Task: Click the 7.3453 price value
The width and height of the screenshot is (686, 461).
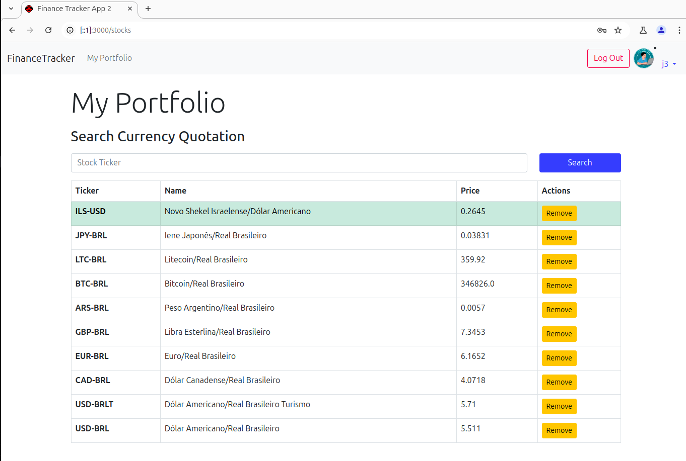Action: coord(473,332)
